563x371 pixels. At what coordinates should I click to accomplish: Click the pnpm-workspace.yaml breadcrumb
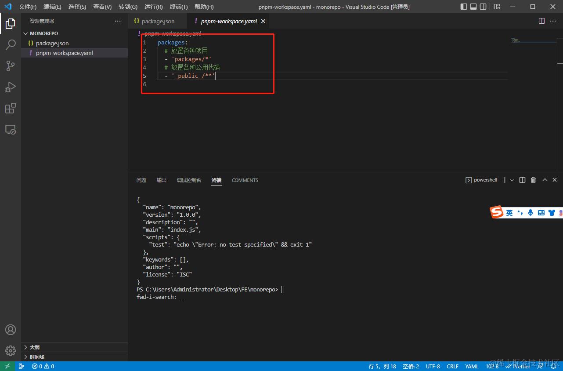[173, 33]
